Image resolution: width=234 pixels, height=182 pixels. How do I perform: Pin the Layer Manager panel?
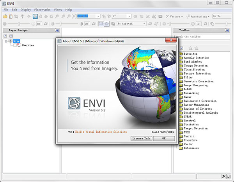click(57, 30)
